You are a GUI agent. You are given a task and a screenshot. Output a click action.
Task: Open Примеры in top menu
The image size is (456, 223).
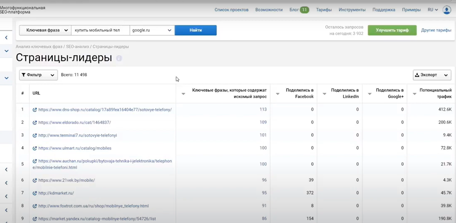(411, 10)
